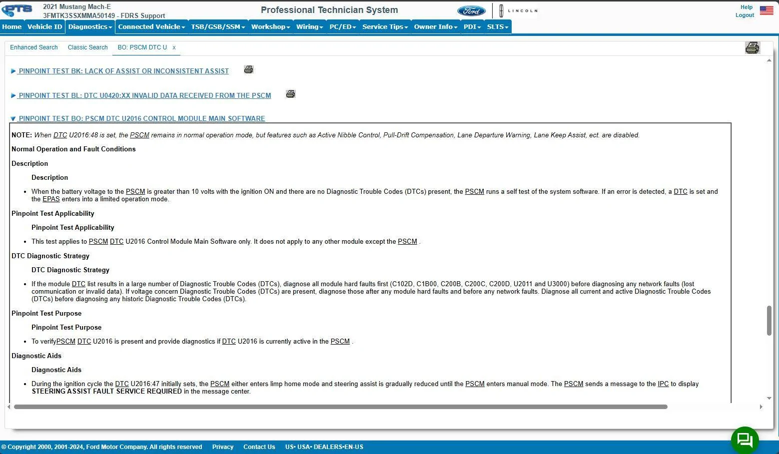This screenshot has height=454, width=779.
Task: Click the US flag language icon
Action: pyautogui.click(x=767, y=10)
